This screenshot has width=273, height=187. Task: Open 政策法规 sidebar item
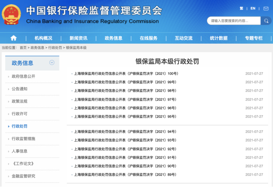[20, 101]
